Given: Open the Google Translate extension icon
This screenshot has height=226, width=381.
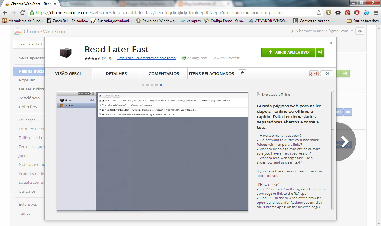Looking at the screenshot, I should click(366, 13).
